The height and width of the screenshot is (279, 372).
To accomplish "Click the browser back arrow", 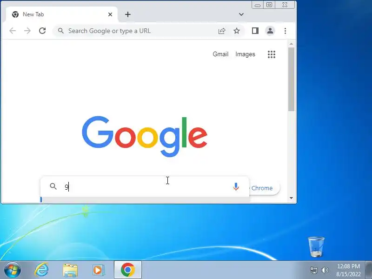I will point(13,31).
